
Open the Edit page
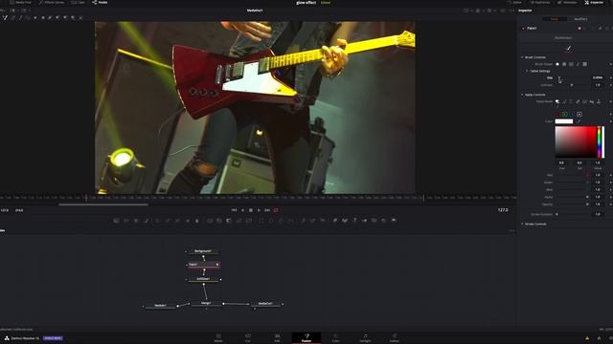(x=277, y=337)
